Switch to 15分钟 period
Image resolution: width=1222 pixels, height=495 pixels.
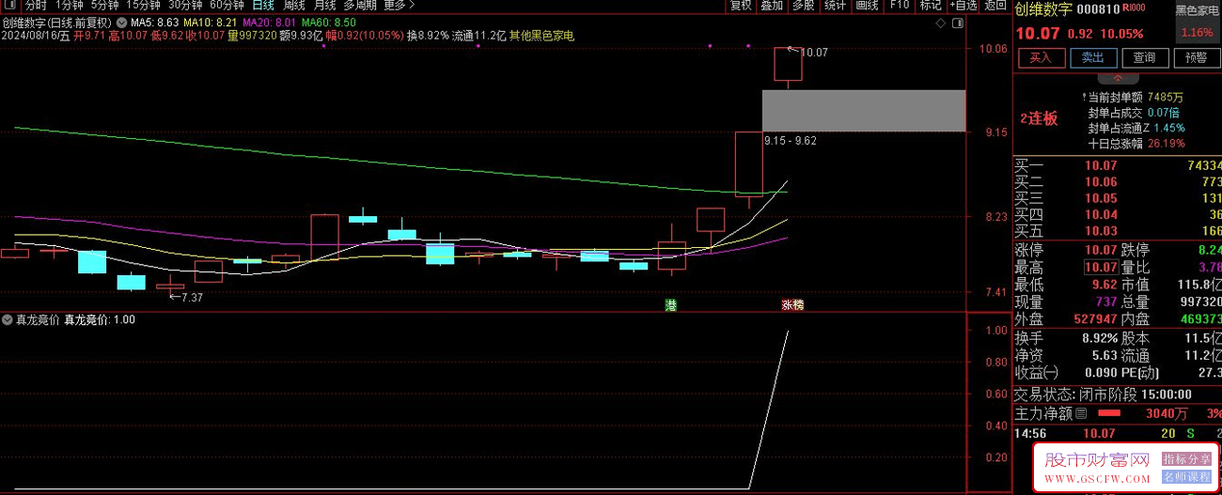[x=143, y=5]
